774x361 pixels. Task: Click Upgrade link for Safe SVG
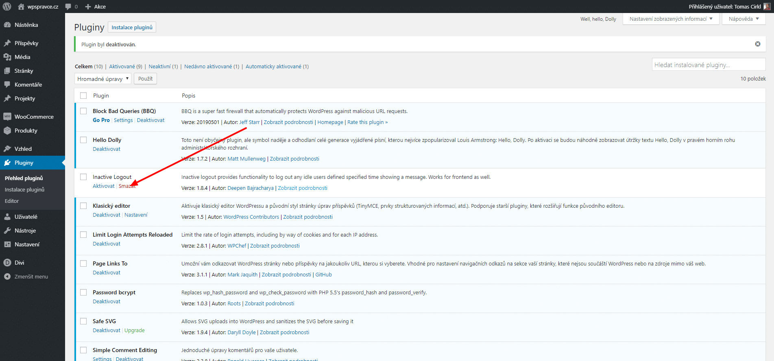(x=135, y=331)
